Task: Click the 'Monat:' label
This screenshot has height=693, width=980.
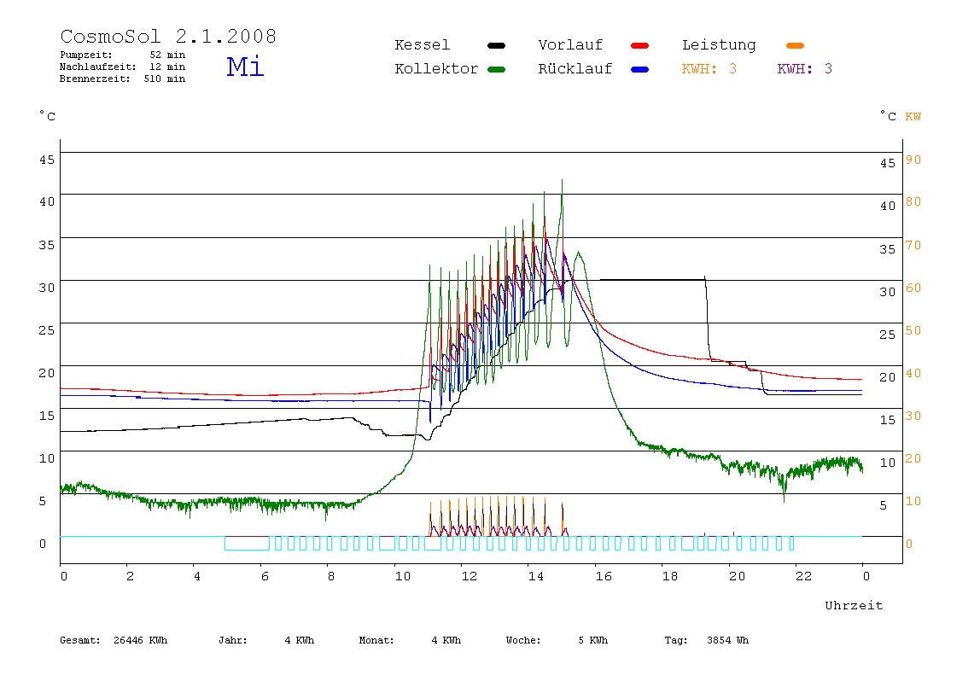Action: tap(376, 640)
